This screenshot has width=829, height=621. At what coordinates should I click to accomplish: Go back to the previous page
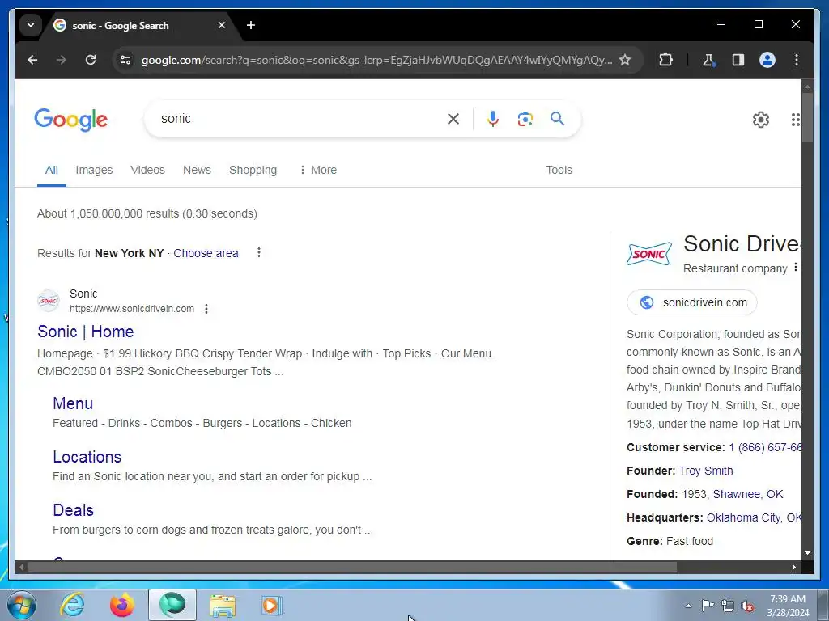32,60
